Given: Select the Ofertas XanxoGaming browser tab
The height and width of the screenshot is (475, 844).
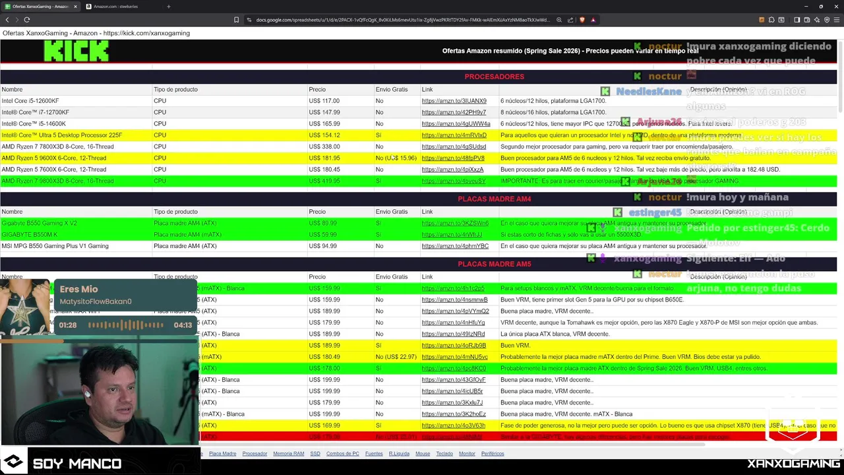Looking at the screenshot, I should tap(40, 7).
